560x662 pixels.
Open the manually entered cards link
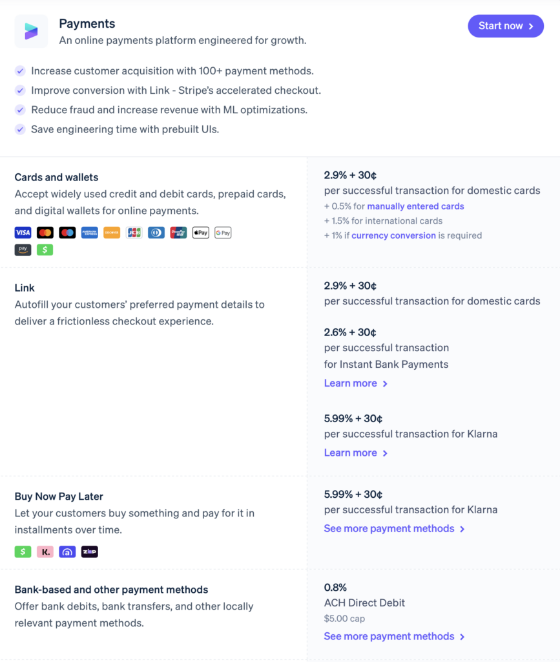415,206
